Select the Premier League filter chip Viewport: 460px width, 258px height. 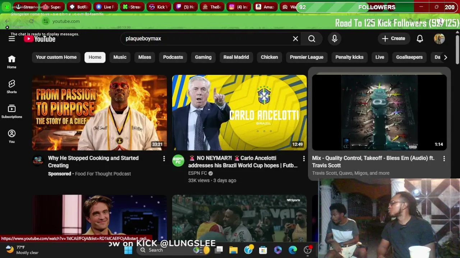click(307, 57)
